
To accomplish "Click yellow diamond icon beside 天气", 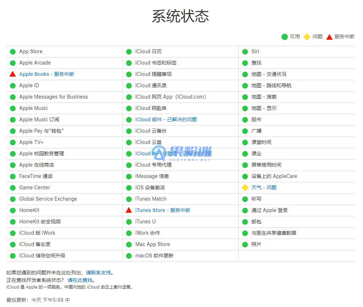I will point(245,188).
